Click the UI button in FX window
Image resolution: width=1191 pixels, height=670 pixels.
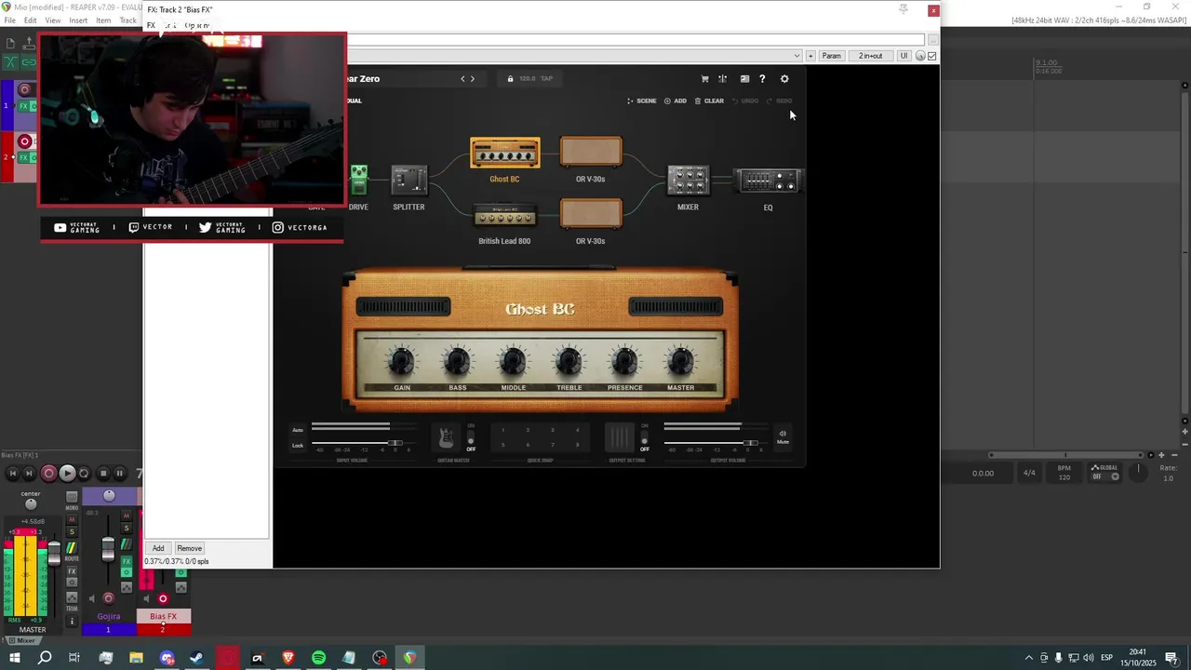point(903,56)
